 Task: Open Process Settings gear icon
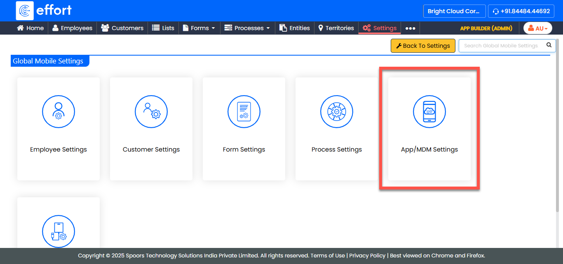coord(337,112)
